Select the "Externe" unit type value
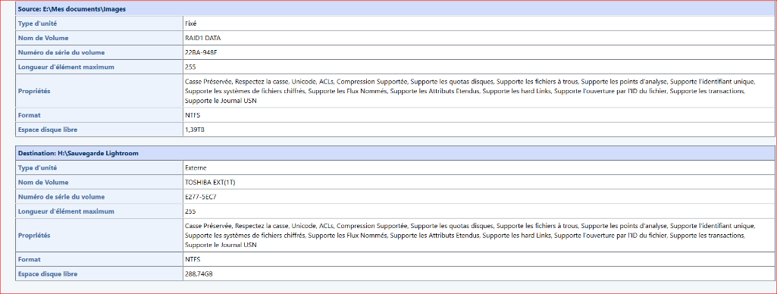Image resolution: width=777 pixels, height=294 pixels. tap(196, 167)
